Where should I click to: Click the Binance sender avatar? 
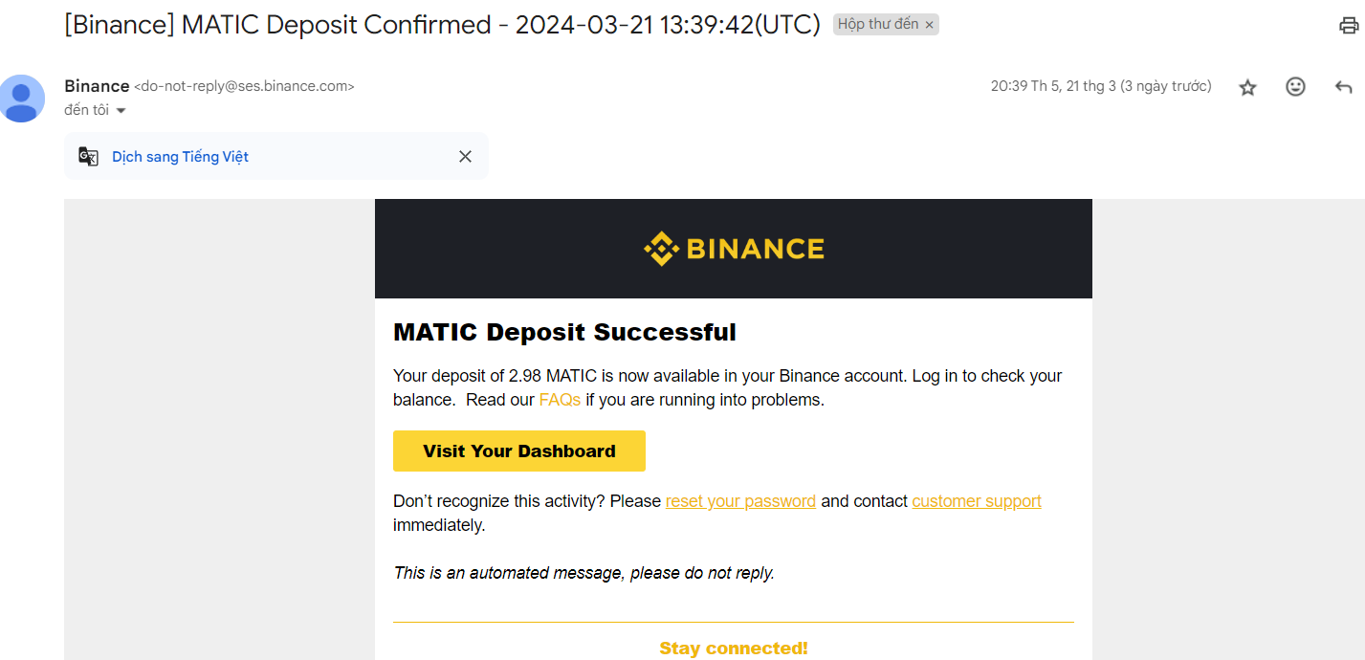pos(22,98)
